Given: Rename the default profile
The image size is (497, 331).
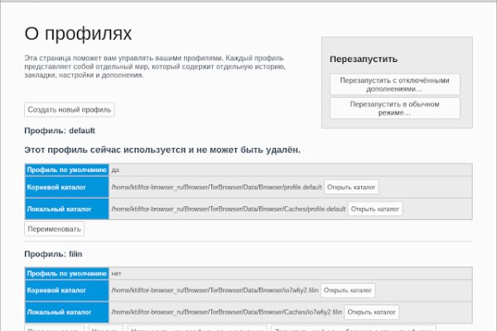Looking at the screenshot, I should pos(55,229).
